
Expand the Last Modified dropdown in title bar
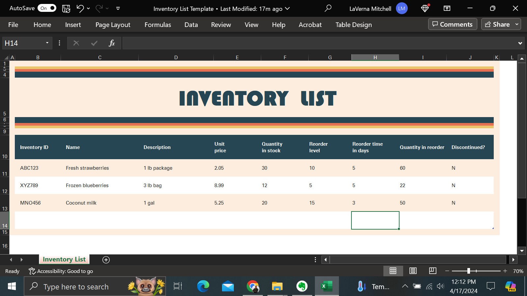287,9
